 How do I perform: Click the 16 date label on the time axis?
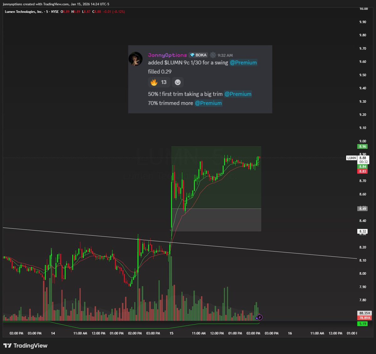[290, 333]
